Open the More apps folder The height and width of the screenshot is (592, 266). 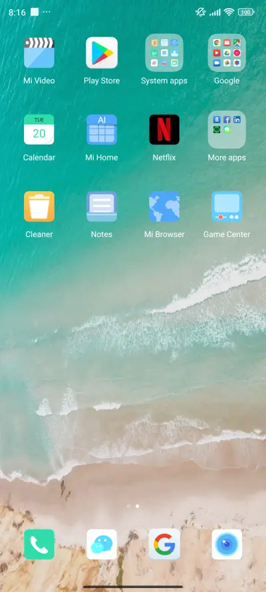click(227, 129)
